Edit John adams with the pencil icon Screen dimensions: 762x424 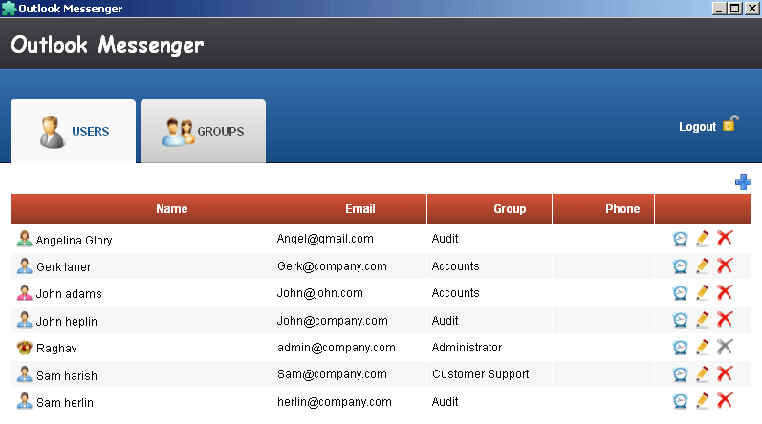click(x=702, y=292)
